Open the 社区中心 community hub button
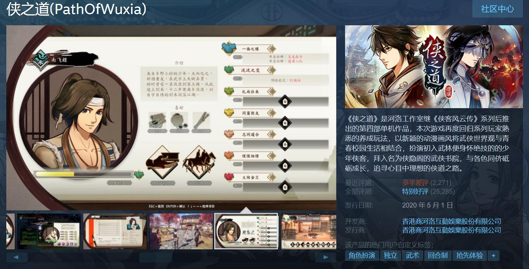Viewport: 529px width, 269px height. pos(497,9)
